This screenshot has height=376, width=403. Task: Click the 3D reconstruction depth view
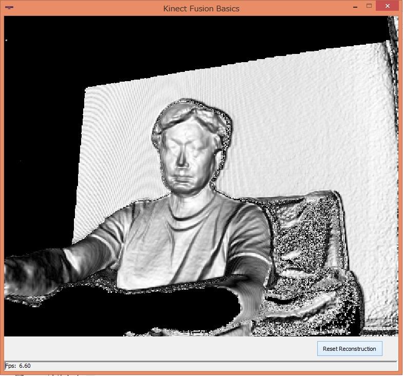(x=201, y=176)
